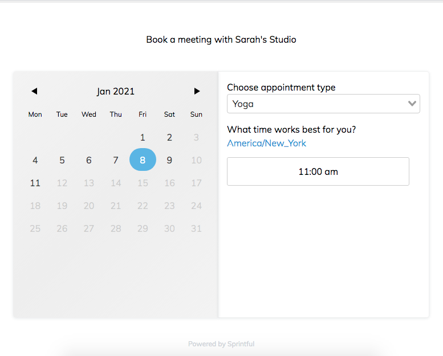This screenshot has width=443, height=356.
Task: Select January 1 on the calendar
Action: (143, 137)
